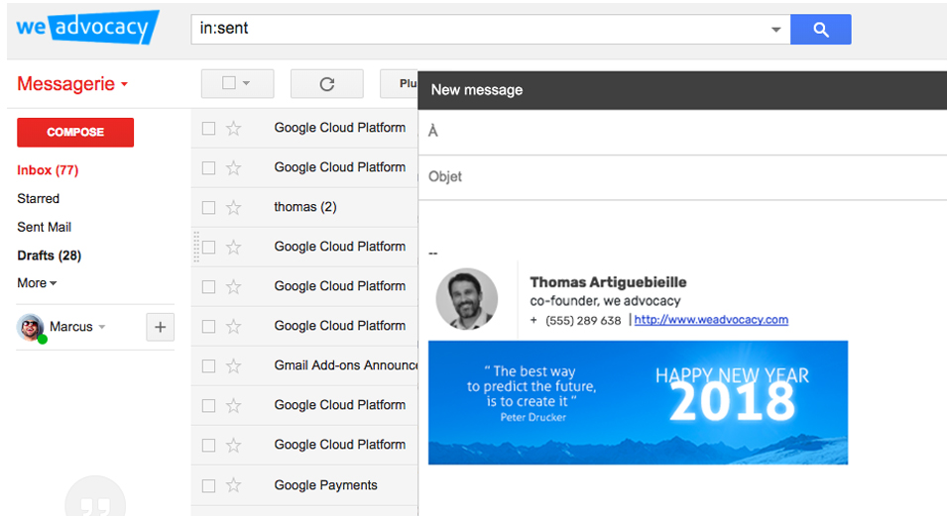
Task: Go to Sent Mail
Action: coord(45,227)
